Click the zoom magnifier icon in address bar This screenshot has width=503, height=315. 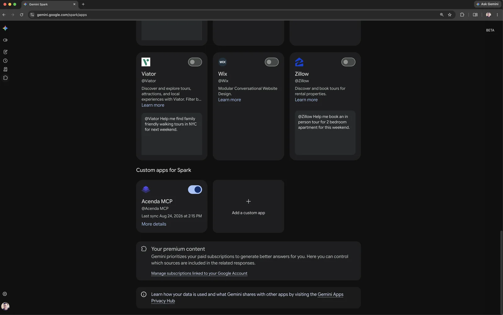click(x=442, y=15)
